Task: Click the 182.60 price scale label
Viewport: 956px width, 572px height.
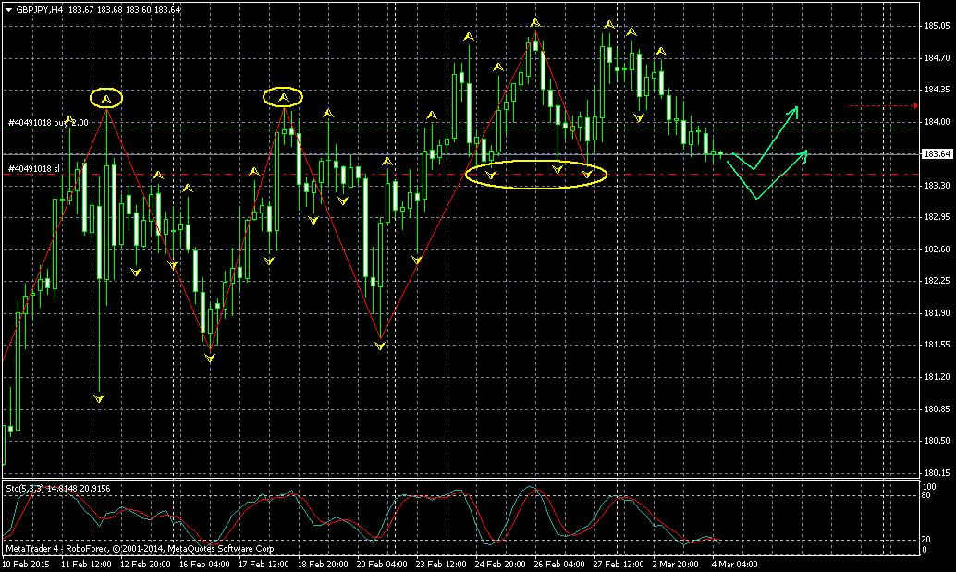Action: point(938,249)
